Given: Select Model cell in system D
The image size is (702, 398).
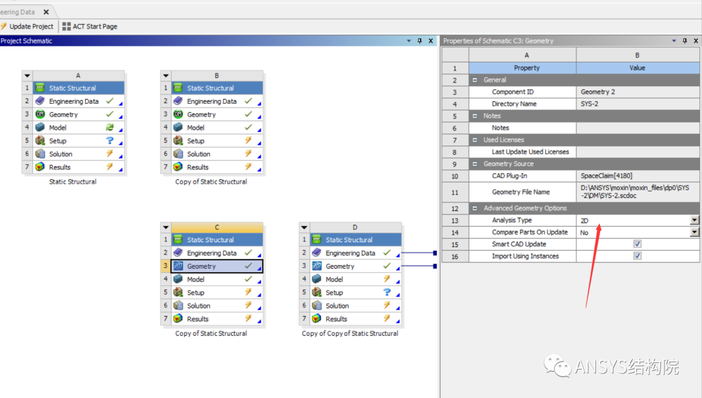Looking at the screenshot, I should 356,279.
